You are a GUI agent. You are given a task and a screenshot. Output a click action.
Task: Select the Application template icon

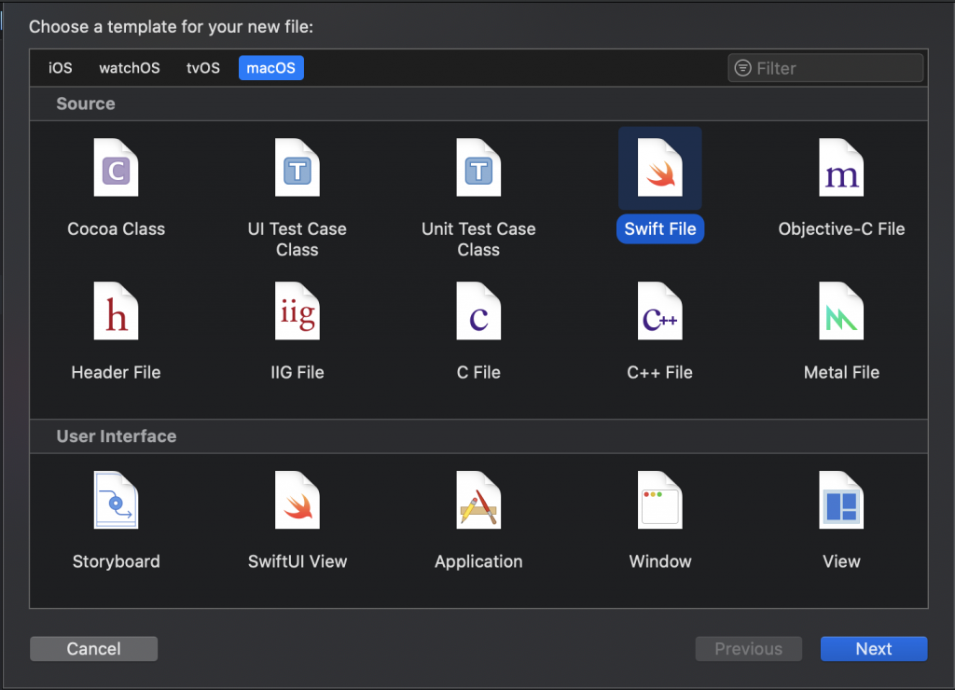tap(478, 500)
